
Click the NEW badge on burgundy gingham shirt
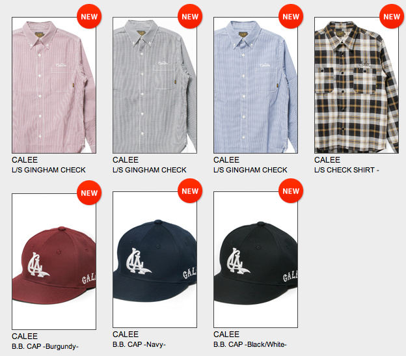coord(89,16)
